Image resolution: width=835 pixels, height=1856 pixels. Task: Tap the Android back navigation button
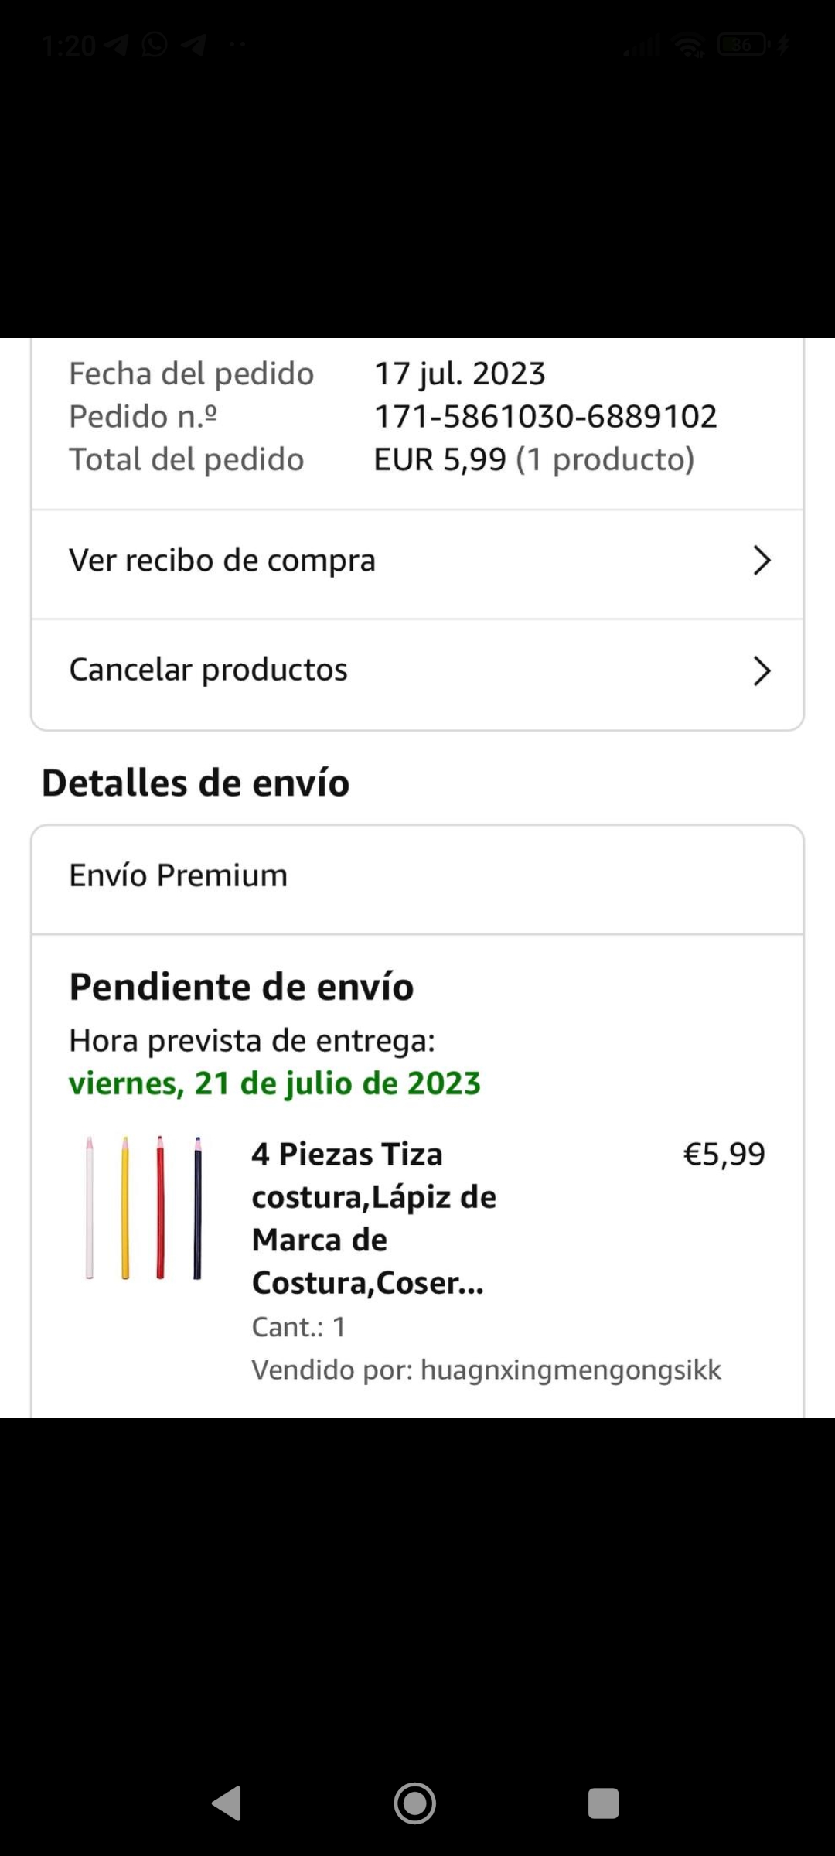[x=227, y=1803]
